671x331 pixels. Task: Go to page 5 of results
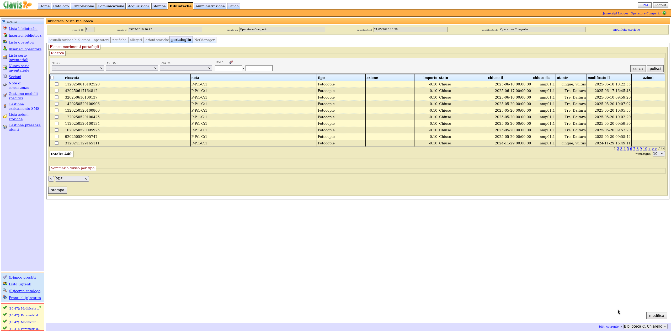(x=627, y=149)
